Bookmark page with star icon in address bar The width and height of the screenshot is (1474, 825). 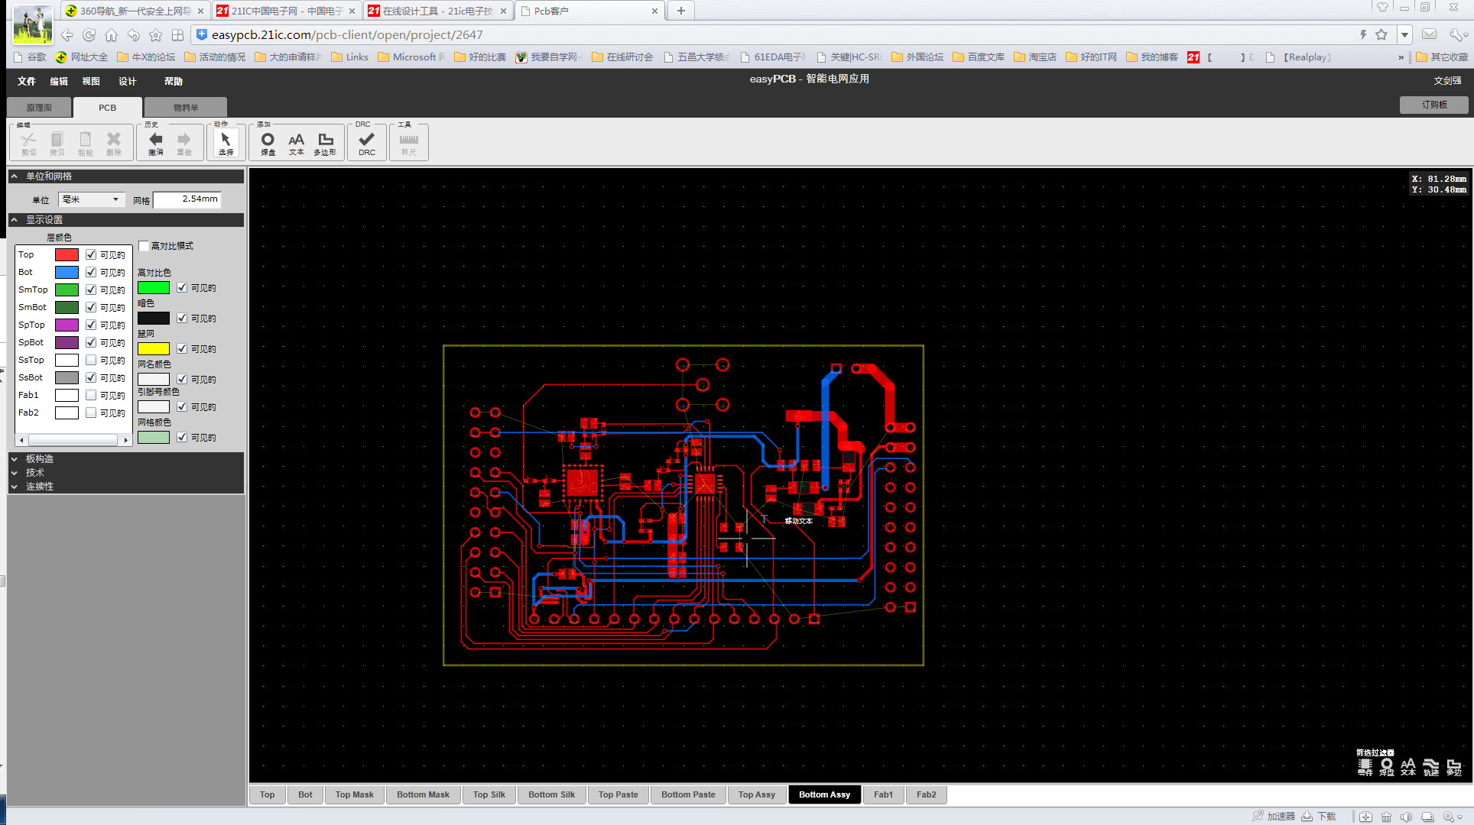pos(1381,34)
